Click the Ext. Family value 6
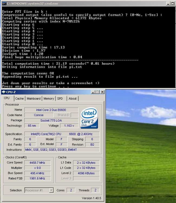Image resolution: width=176 pixels, height=203 pixels. point(30,145)
